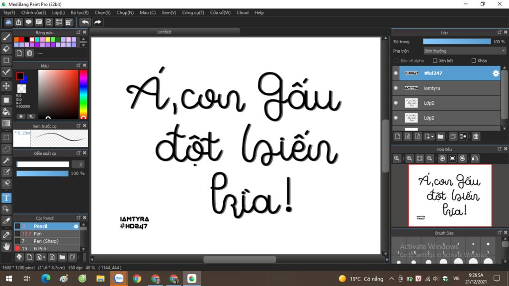509x286 pixels.
Task: Click the black foreground color box
Action: coord(19,76)
